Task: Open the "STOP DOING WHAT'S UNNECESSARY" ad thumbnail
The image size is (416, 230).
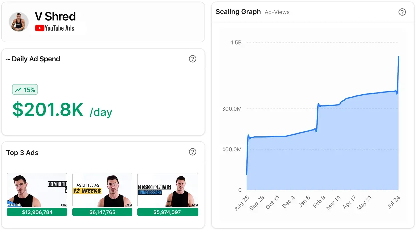Action: pyautogui.click(x=168, y=190)
